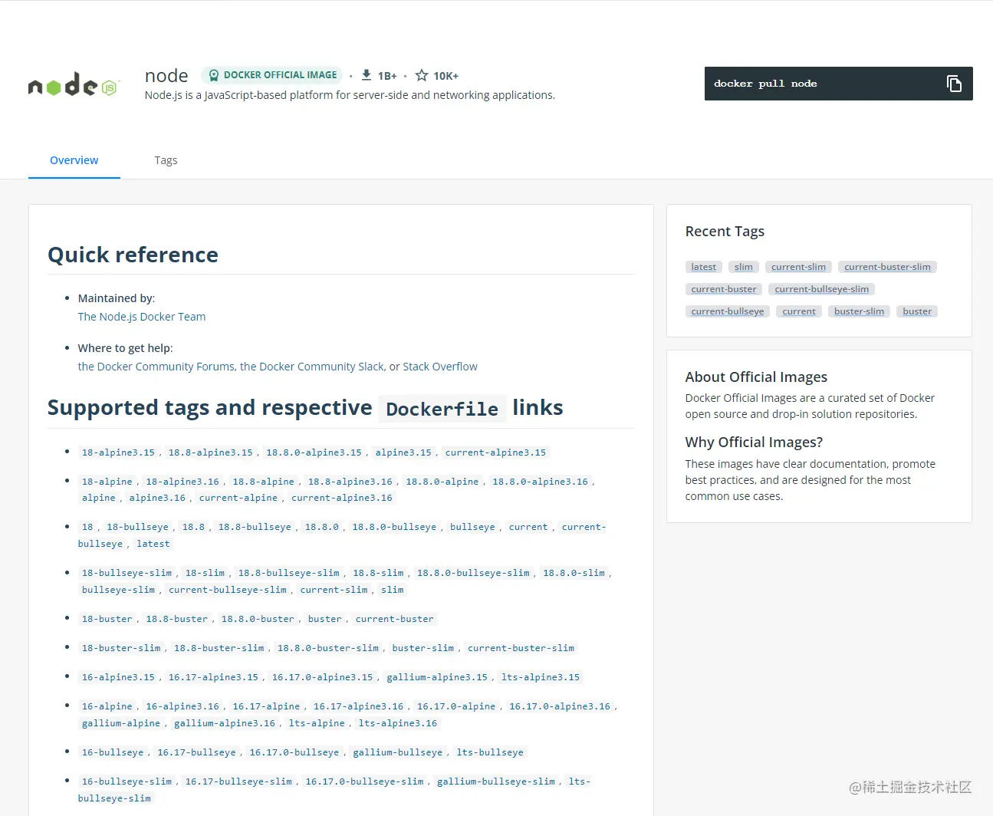Switch to the Tags tab
This screenshot has height=816, width=993.
click(166, 160)
